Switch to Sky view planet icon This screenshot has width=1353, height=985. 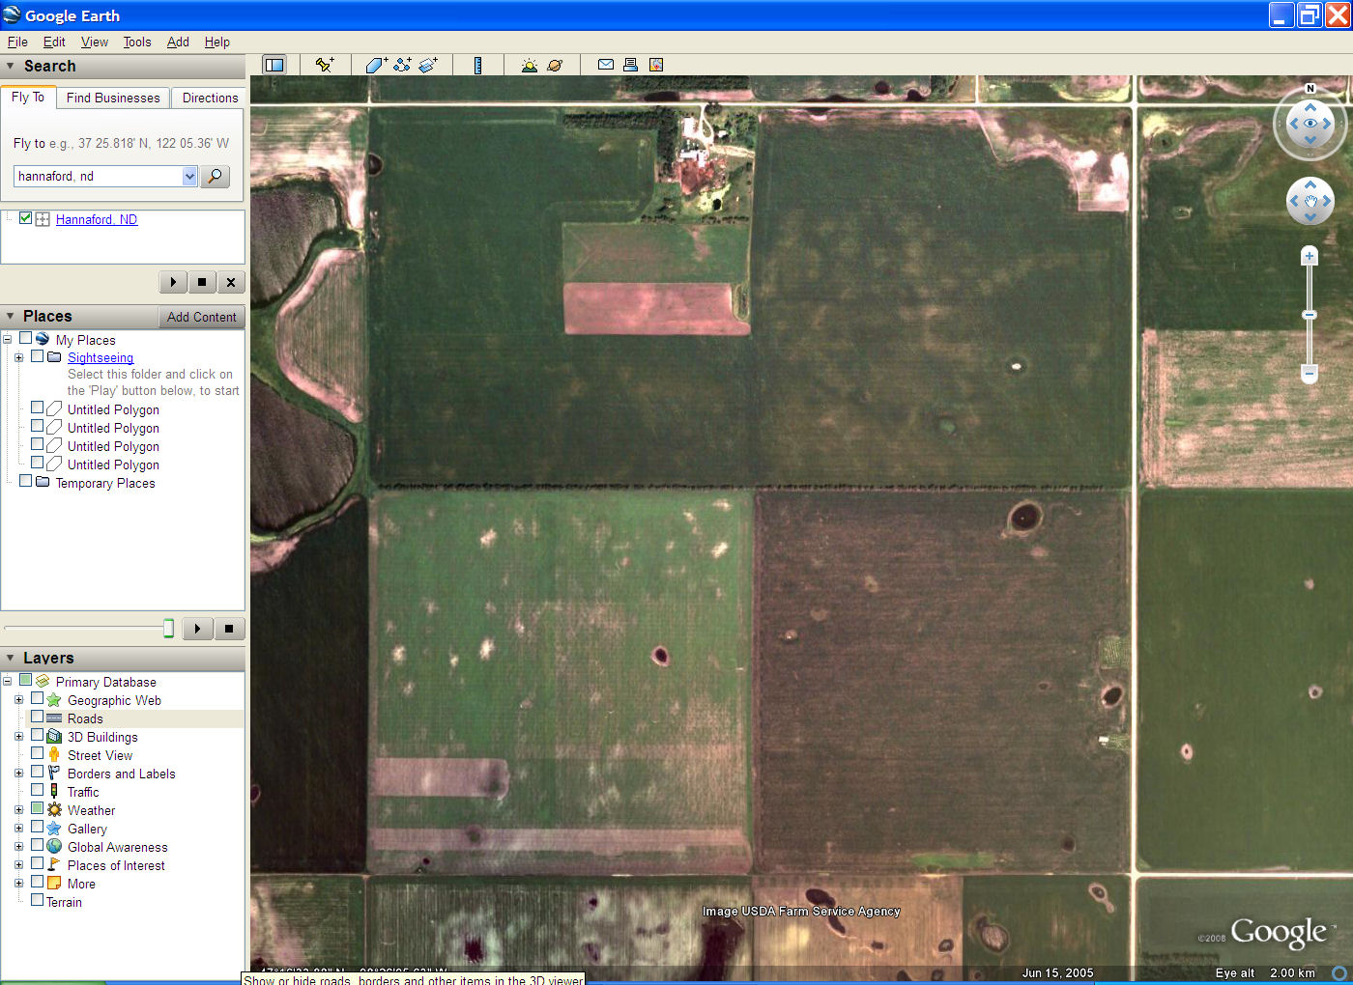click(555, 65)
